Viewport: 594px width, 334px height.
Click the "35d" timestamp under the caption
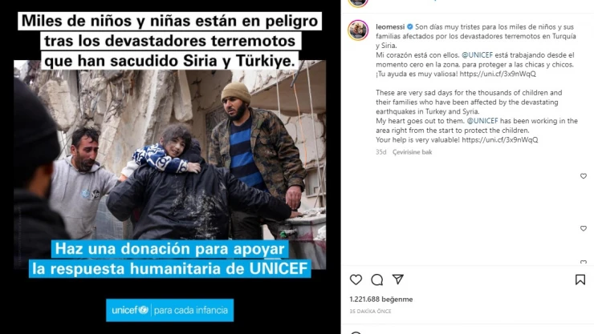[x=380, y=152]
